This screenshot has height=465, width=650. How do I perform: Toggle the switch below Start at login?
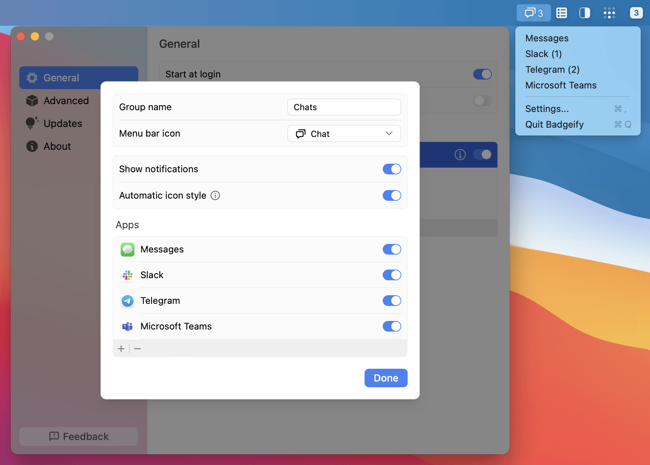483,101
